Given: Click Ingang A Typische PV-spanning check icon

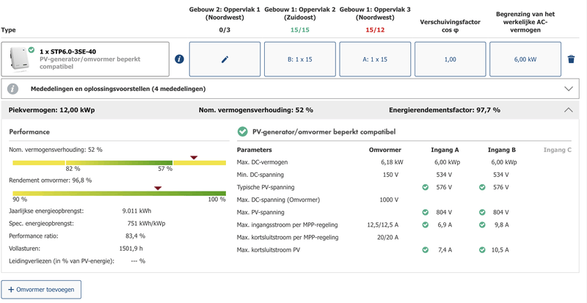Looking at the screenshot, I should coord(426,187).
